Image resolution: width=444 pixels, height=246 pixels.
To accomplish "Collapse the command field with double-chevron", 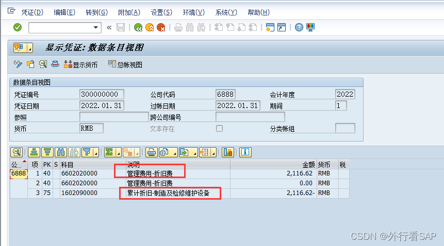I will (109, 27).
